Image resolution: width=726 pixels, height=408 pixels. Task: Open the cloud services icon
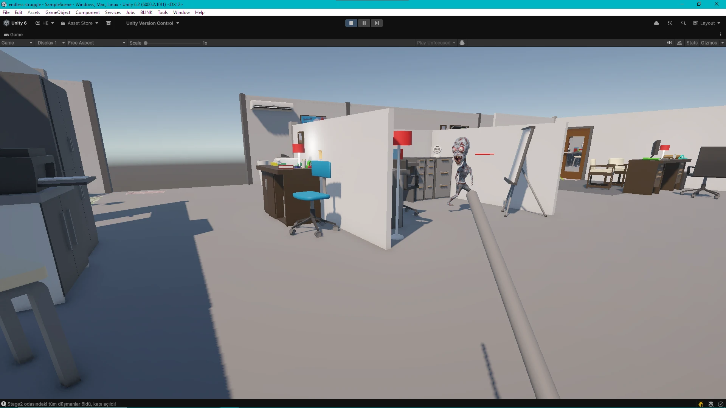click(656, 23)
